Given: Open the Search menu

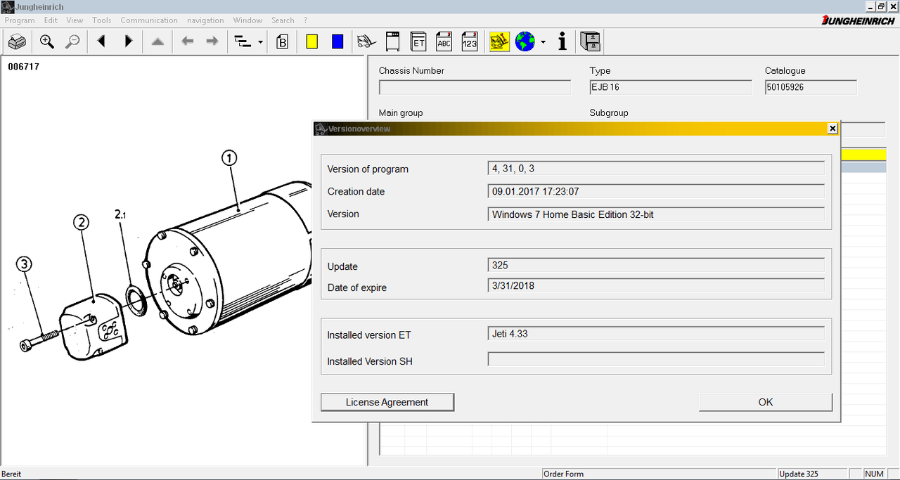Looking at the screenshot, I should pos(283,20).
